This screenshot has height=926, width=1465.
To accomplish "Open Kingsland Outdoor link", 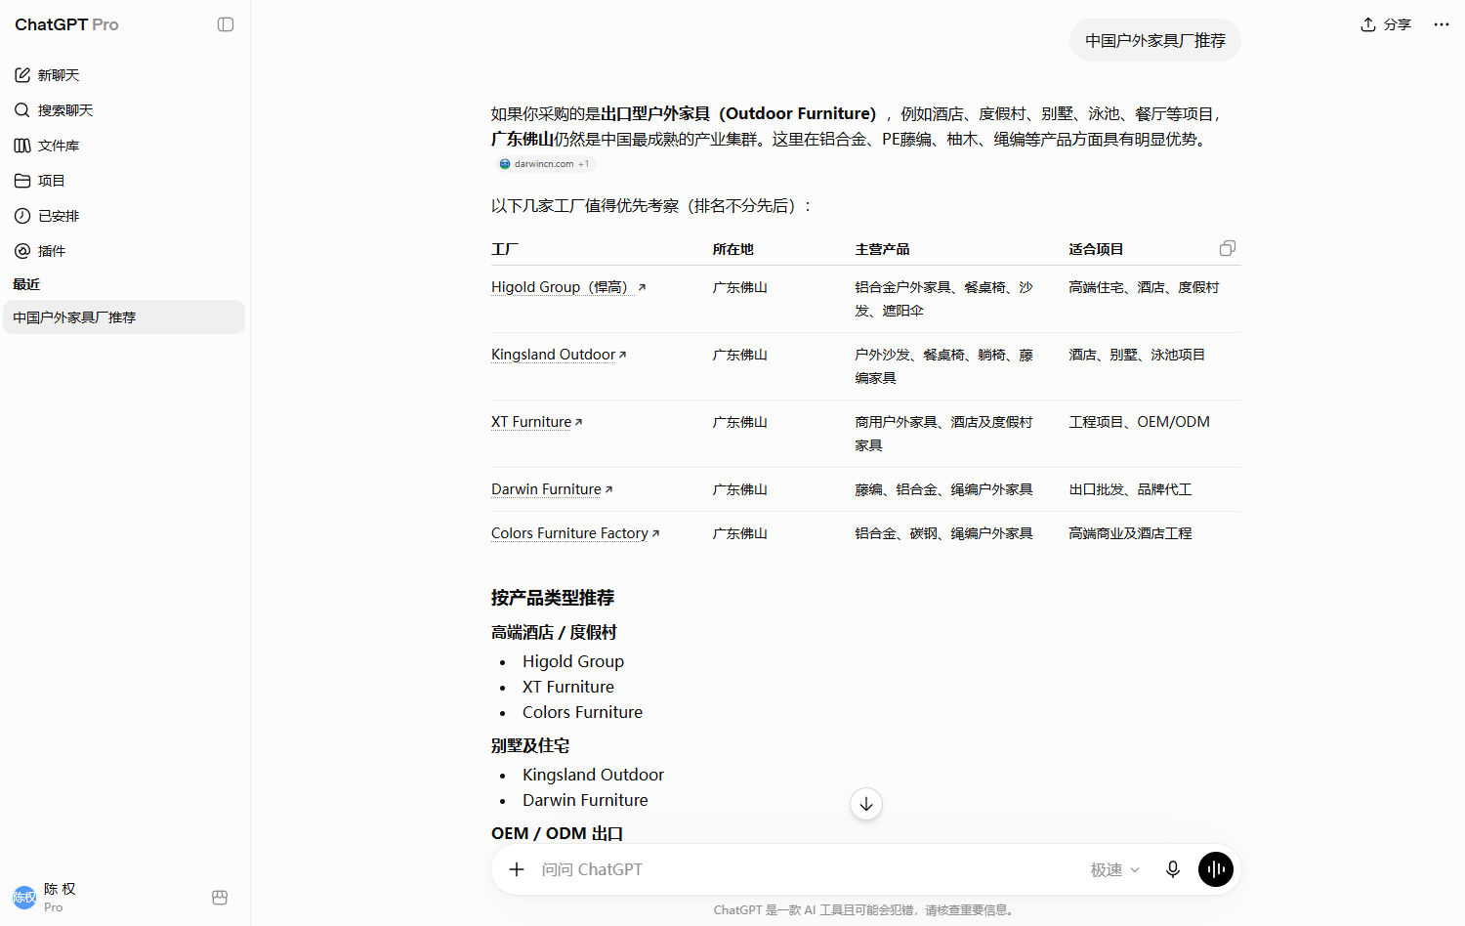I will (559, 355).
